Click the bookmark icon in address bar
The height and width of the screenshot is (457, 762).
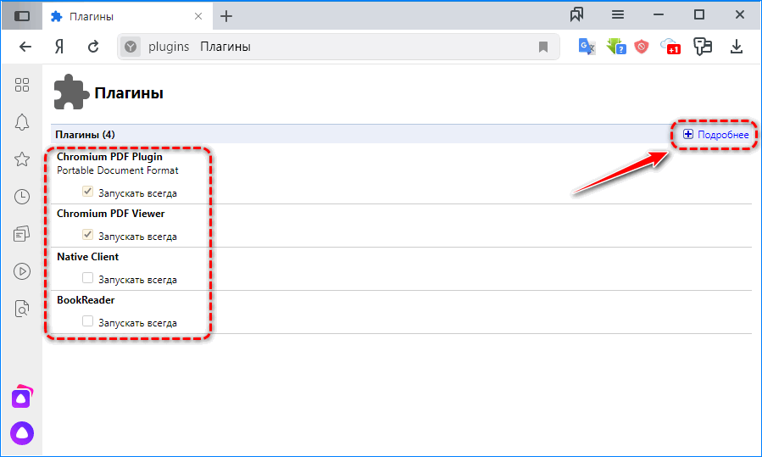(x=543, y=47)
